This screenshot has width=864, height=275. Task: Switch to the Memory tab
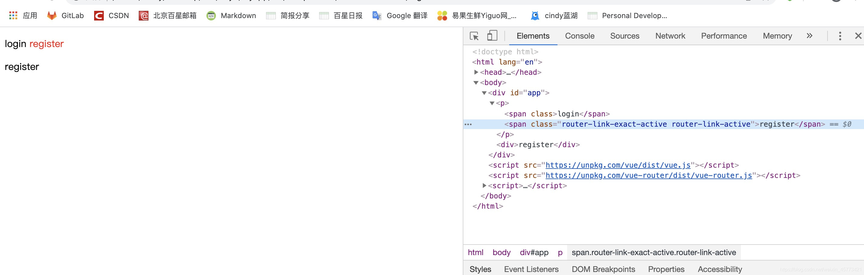click(x=777, y=36)
